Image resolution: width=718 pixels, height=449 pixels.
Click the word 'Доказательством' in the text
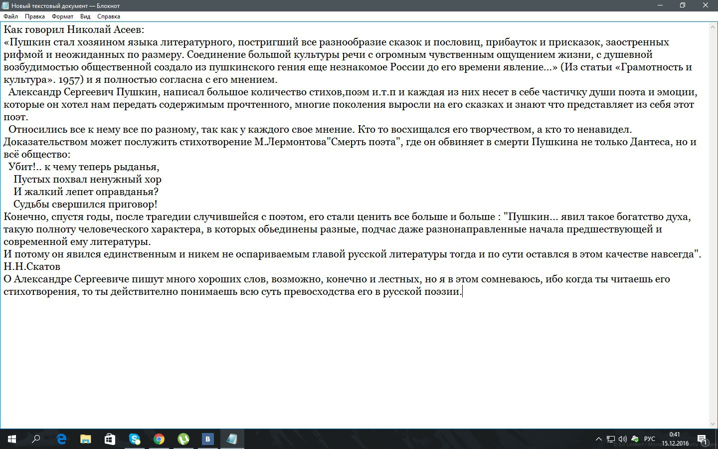coord(45,142)
